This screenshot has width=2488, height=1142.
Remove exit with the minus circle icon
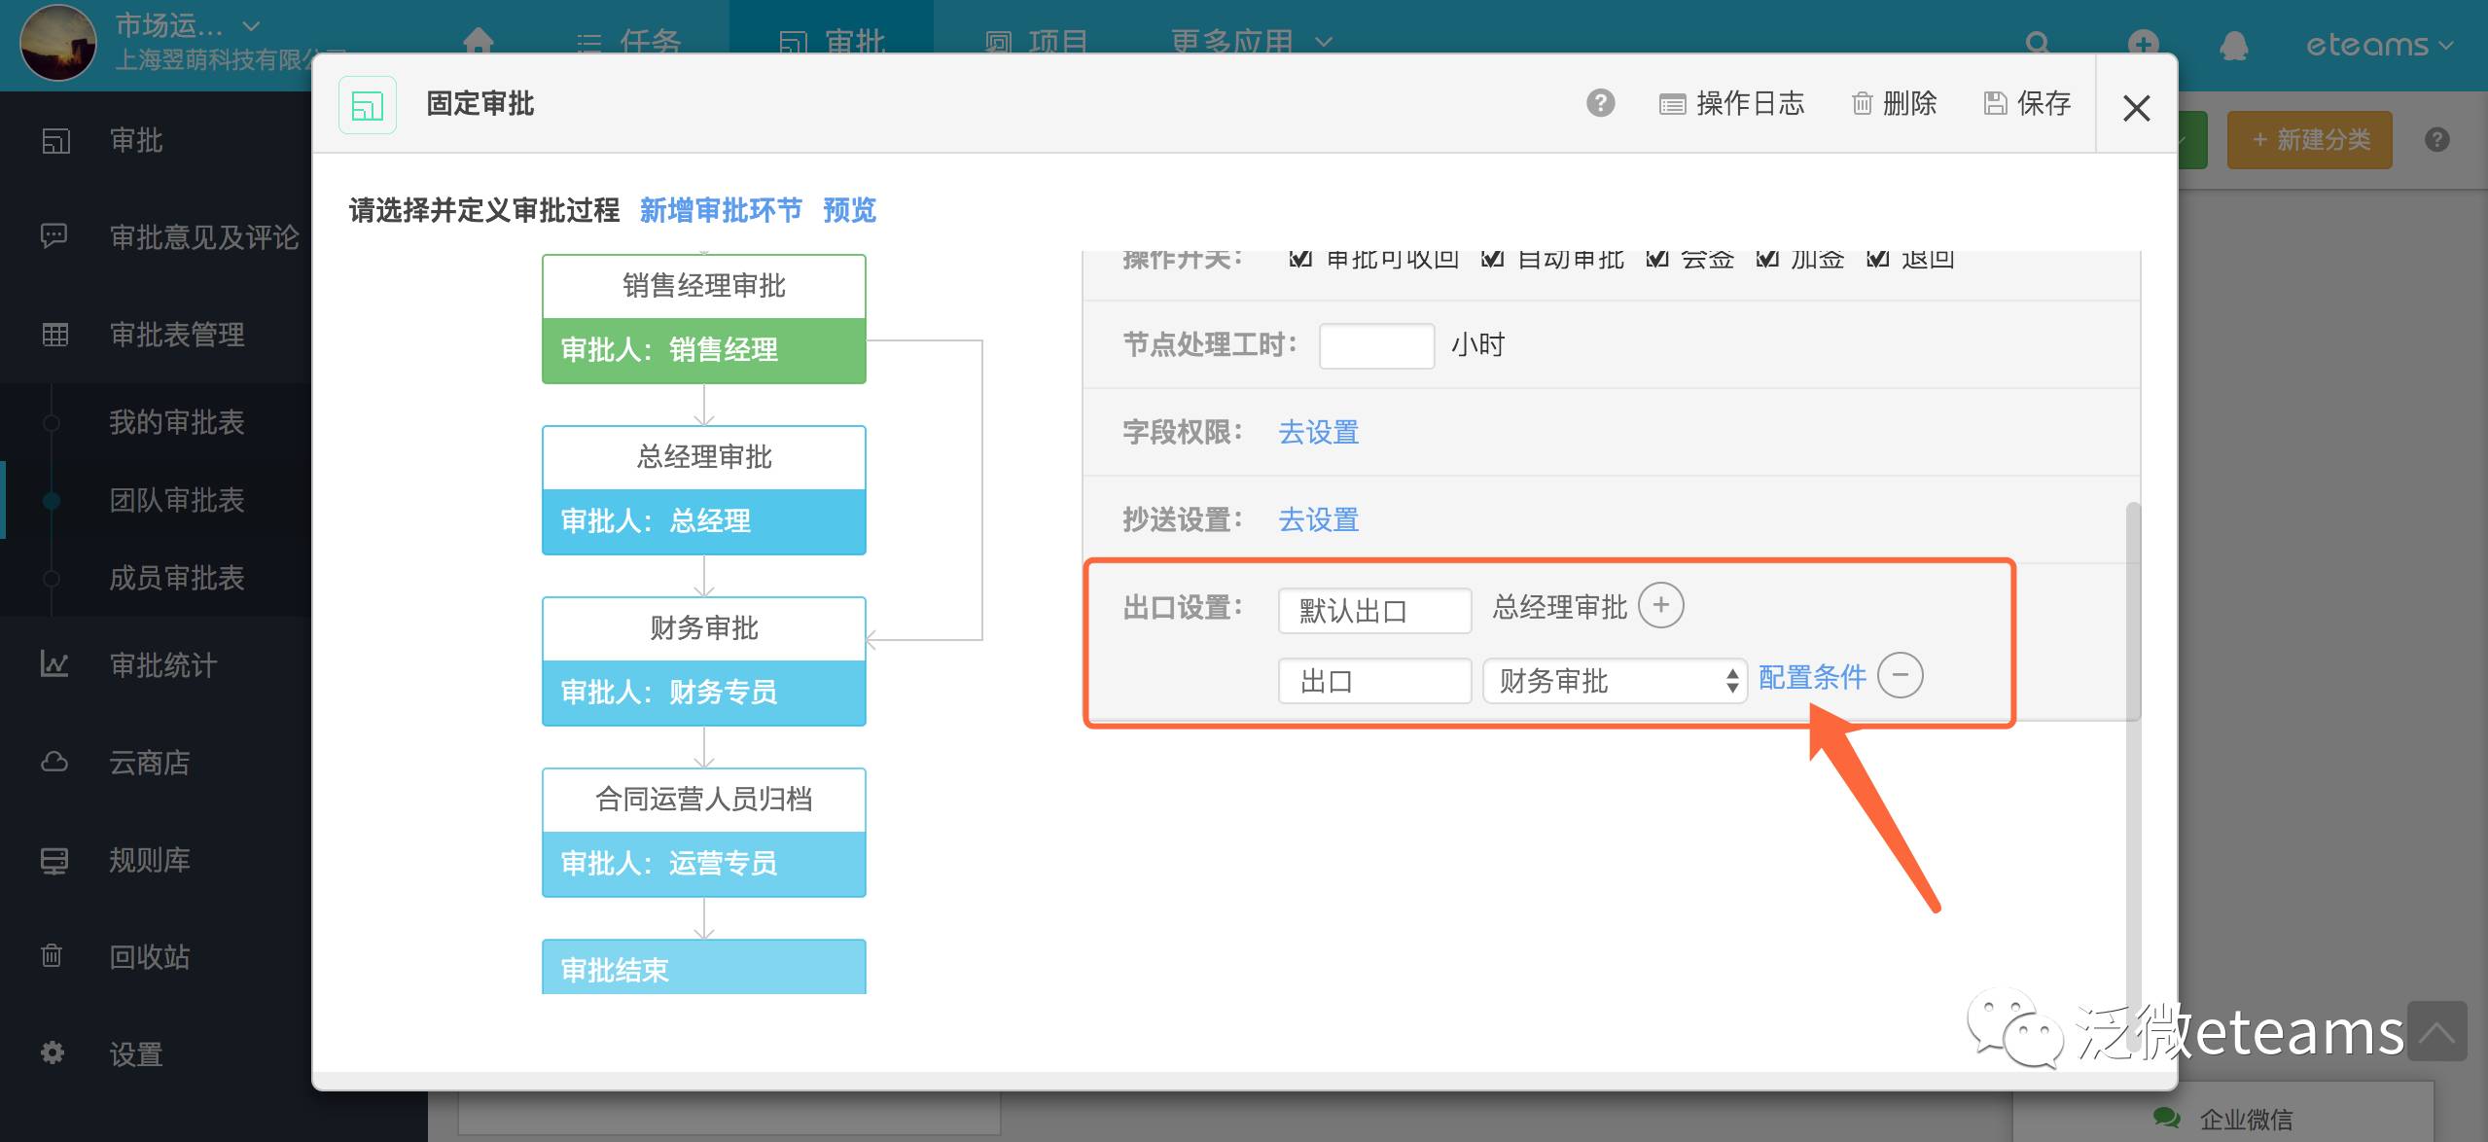pos(1900,676)
